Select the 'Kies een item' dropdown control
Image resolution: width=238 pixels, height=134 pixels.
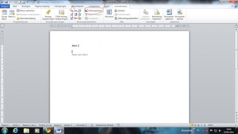(80, 55)
